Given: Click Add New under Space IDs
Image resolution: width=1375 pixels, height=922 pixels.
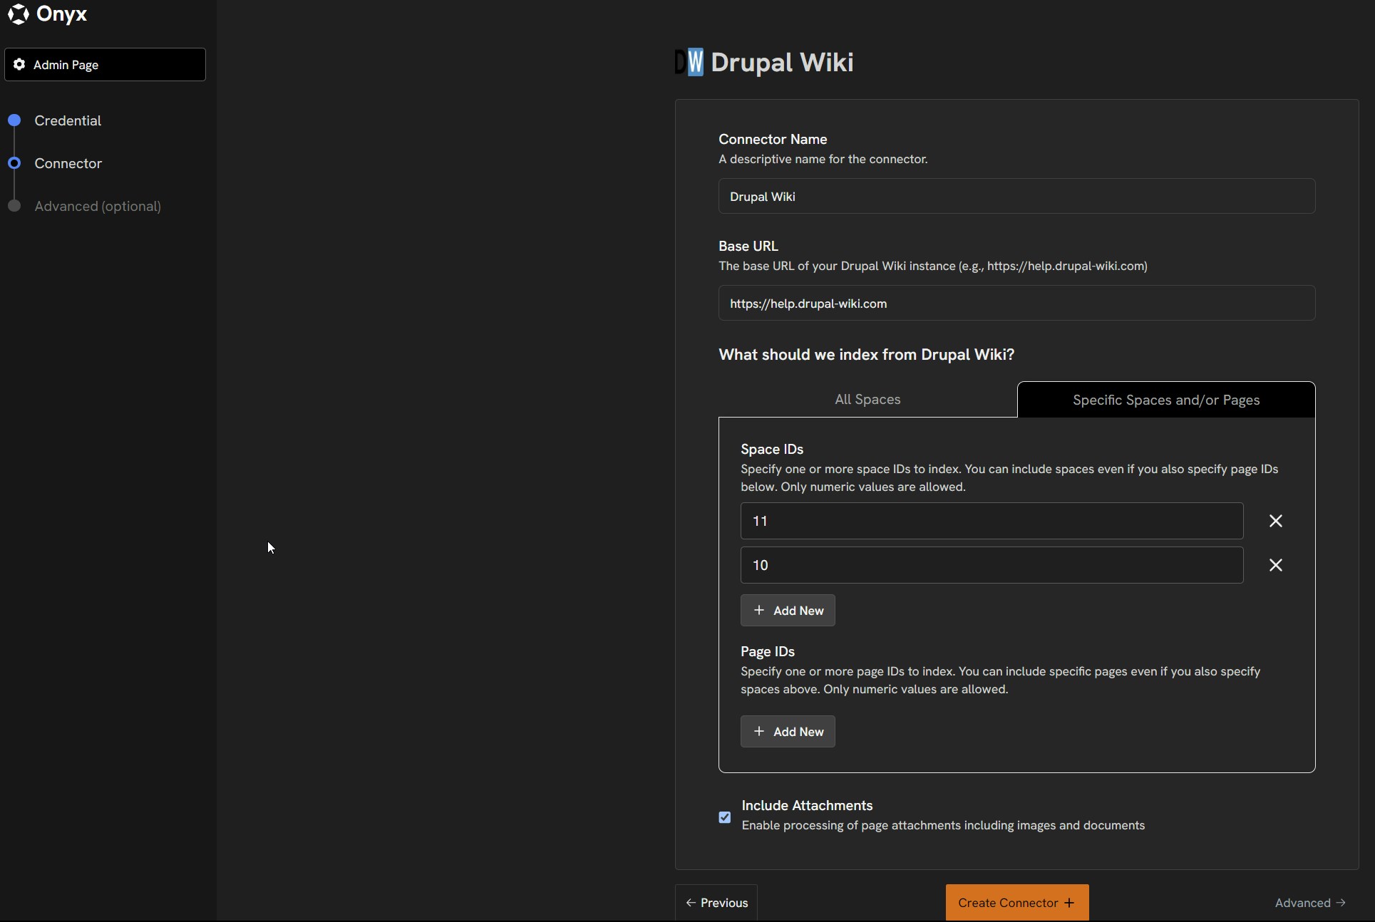Looking at the screenshot, I should [787, 610].
